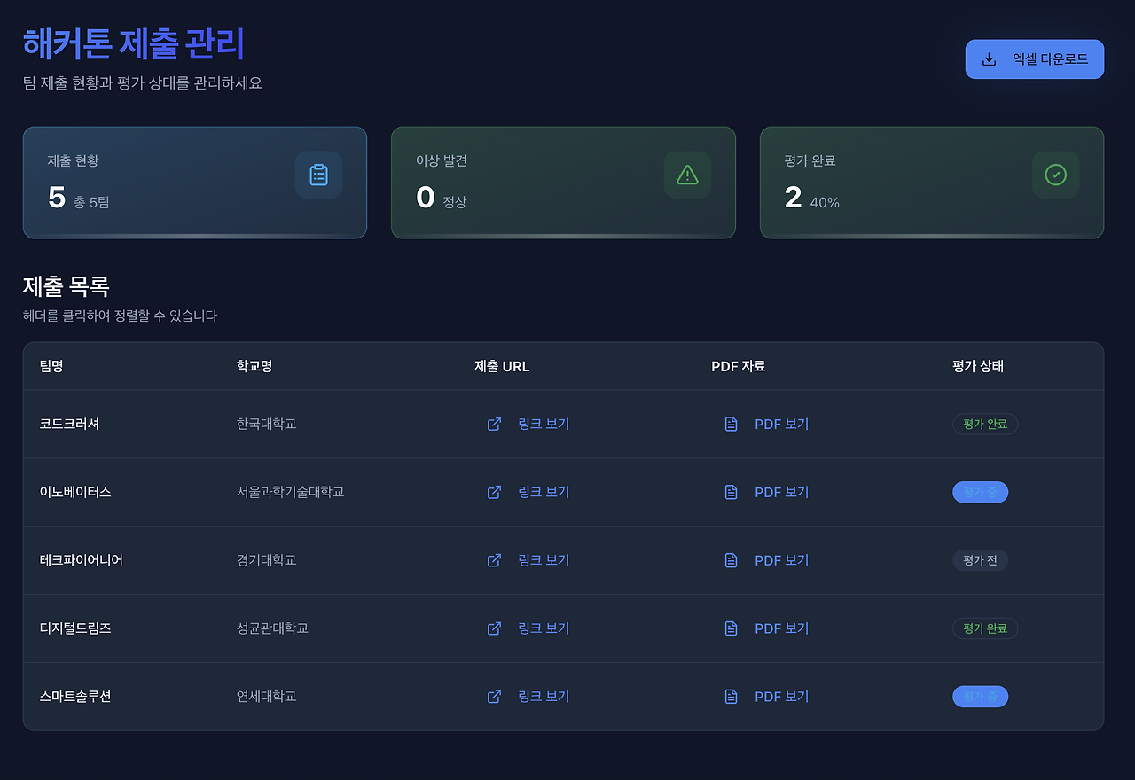Sort the table by 팀명 header
This screenshot has width=1135, height=780.
click(x=51, y=365)
